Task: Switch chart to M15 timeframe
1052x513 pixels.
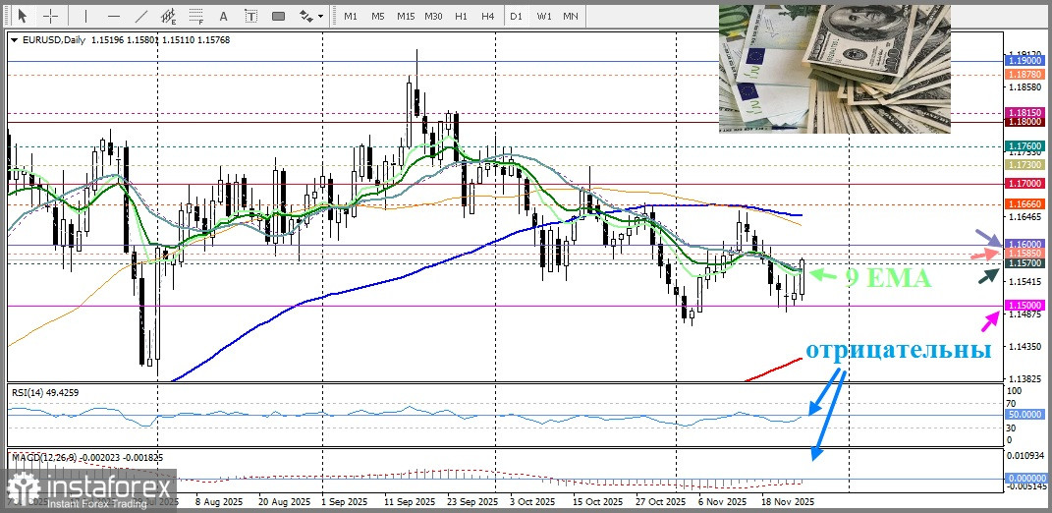Action: (406, 16)
